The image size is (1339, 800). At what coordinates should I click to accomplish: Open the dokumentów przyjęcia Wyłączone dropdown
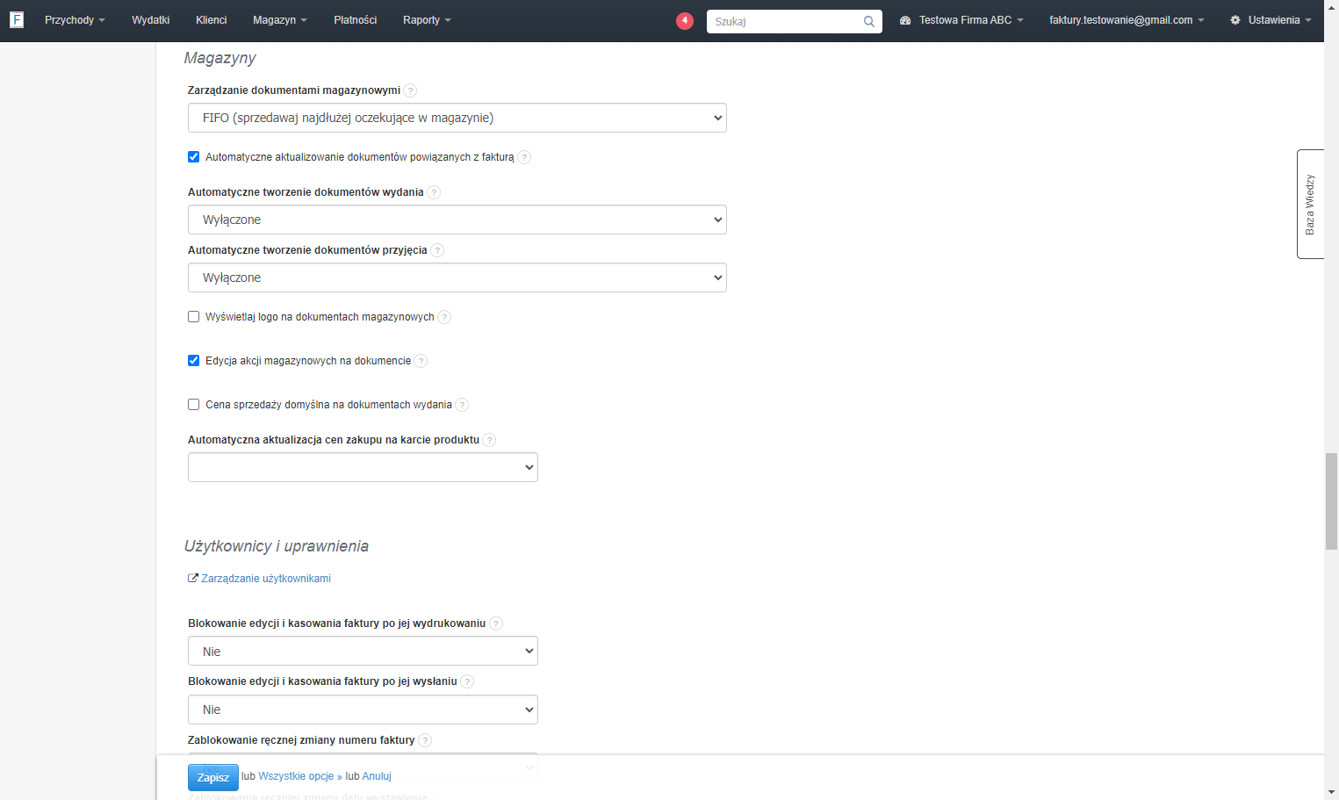pyautogui.click(x=457, y=277)
